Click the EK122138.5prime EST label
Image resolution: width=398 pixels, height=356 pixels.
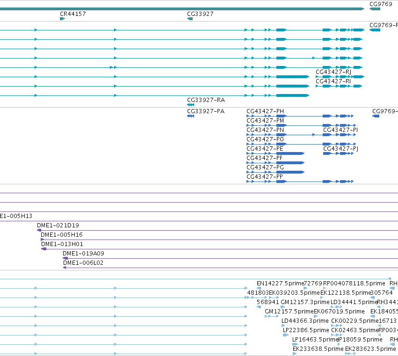tap(346, 293)
